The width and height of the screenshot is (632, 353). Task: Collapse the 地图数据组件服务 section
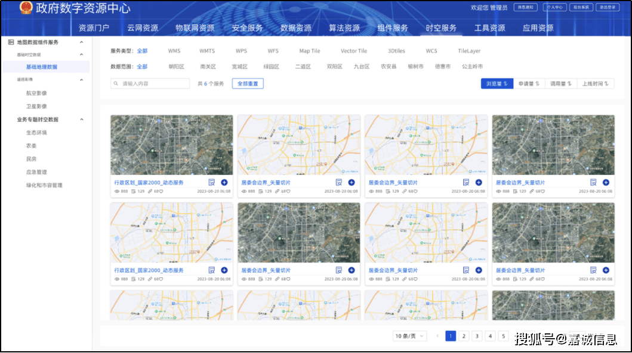pos(81,42)
